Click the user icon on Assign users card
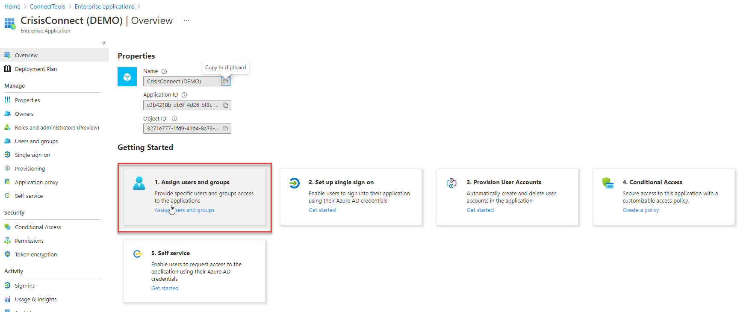This screenshot has width=749, height=312. pos(139,183)
